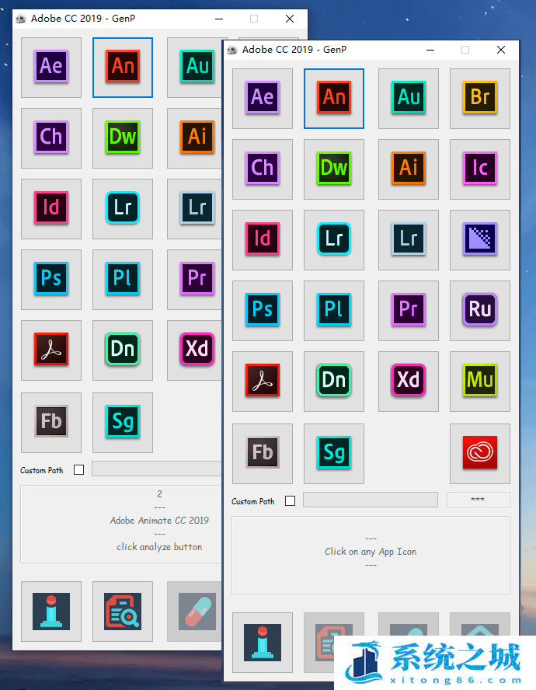Pick Character Animator icon in front window
Viewport: 536px width, 690px height.
coord(263,169)
